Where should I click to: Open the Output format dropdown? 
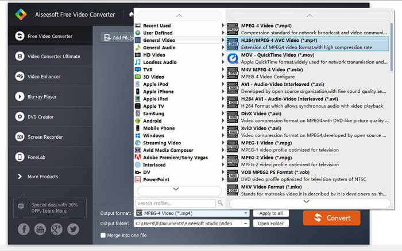192,213
